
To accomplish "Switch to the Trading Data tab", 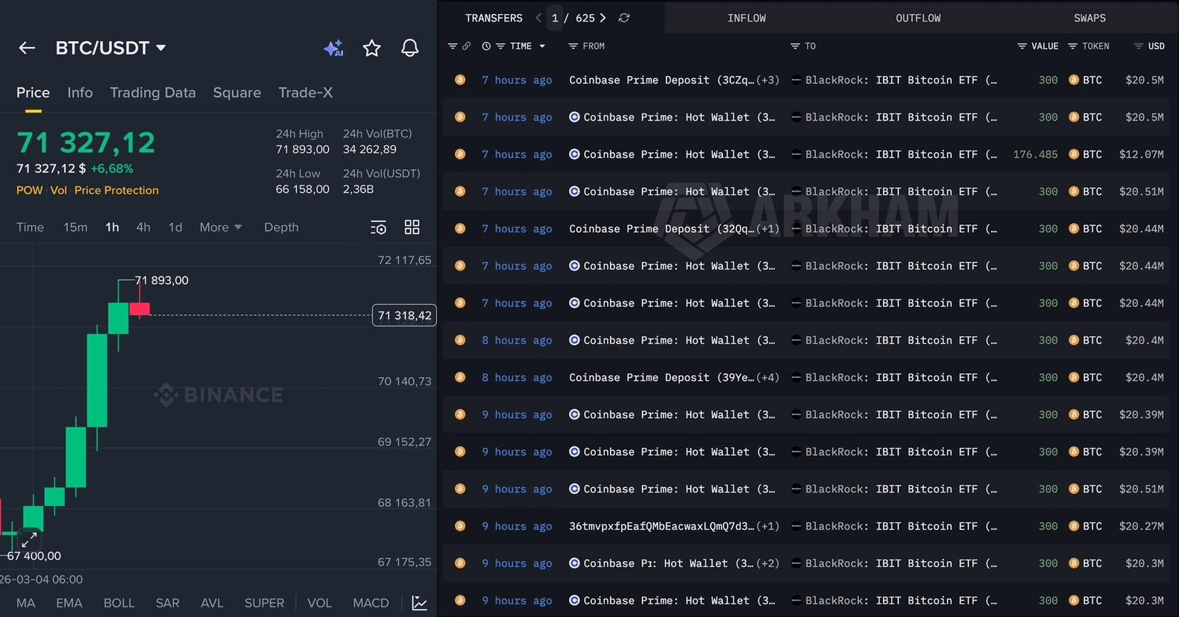I will point(152,92).
